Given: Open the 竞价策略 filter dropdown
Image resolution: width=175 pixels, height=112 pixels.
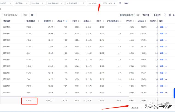Looking at the screenshot, I should (x=22, y=4).
